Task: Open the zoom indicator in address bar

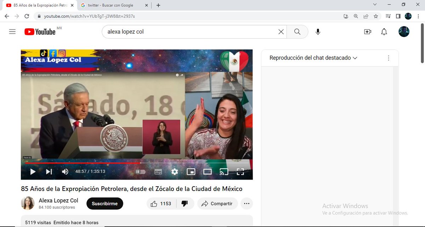Action: tap(356, 16)
